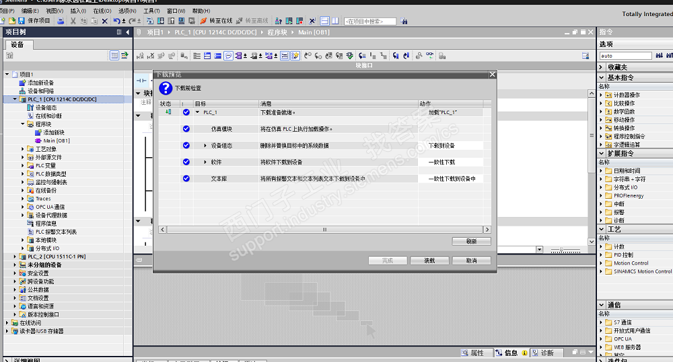This screenshot has width=673, height=362.
Task: Click the project search input field
Action: click(x=369, y=21)
